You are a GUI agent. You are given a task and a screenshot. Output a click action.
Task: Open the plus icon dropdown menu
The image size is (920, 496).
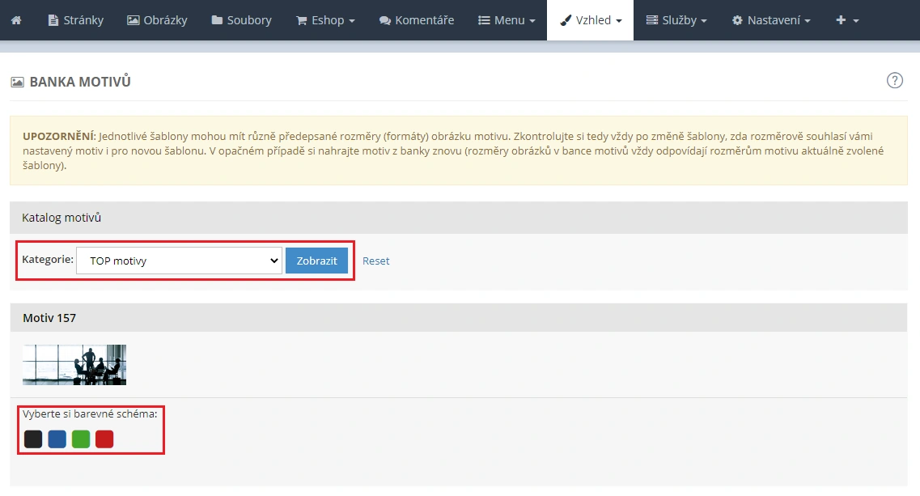(x=847, y=19)
